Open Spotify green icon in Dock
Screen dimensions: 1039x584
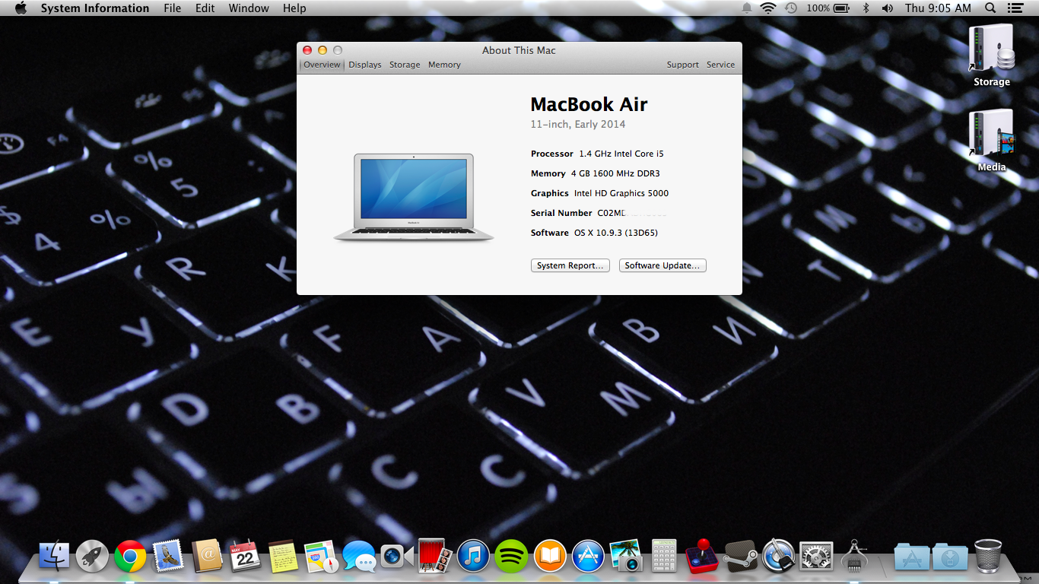click(x=511, y=557)
